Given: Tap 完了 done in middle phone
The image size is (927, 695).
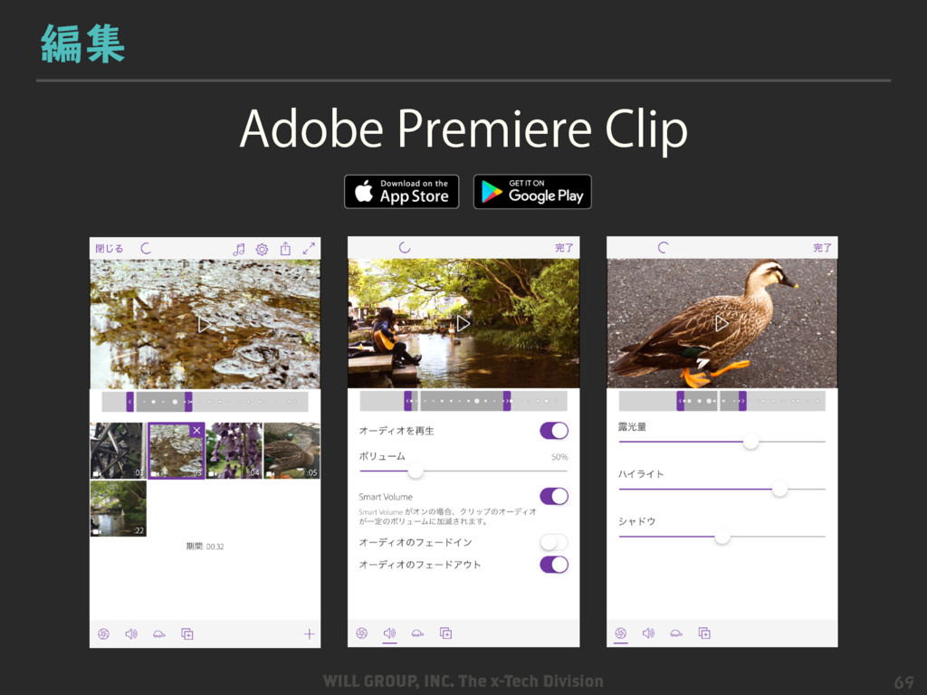Looking at the screenshot, I should click(564, 248).
